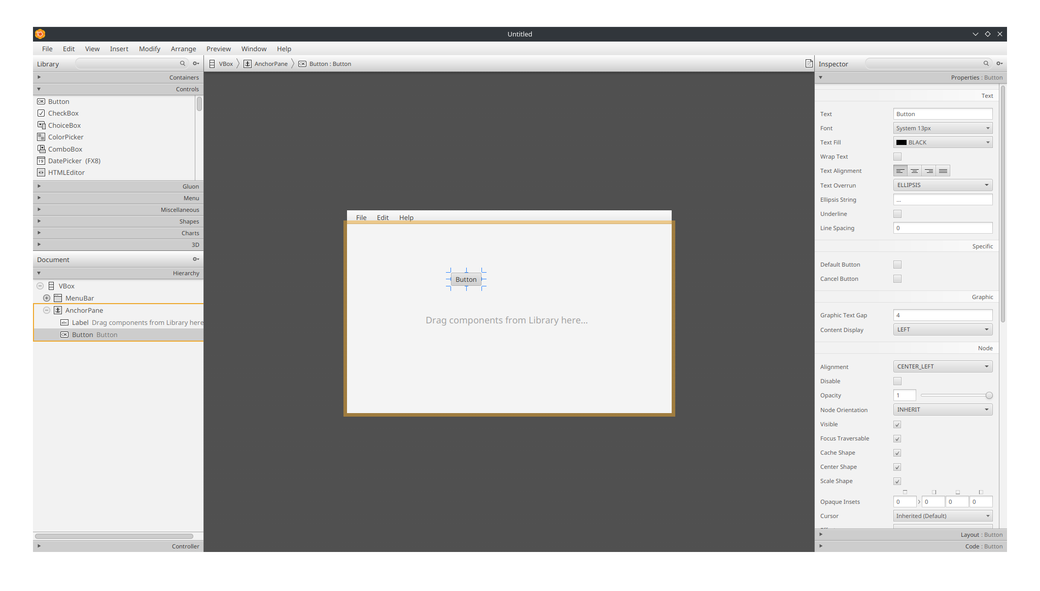Enable the Wrap Text checkbox
This screenshot has height=591, width=1040.
coord(897,157)
